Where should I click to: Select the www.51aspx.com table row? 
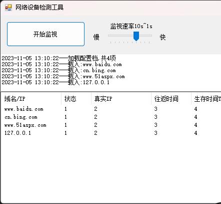(x=111, y=125)
